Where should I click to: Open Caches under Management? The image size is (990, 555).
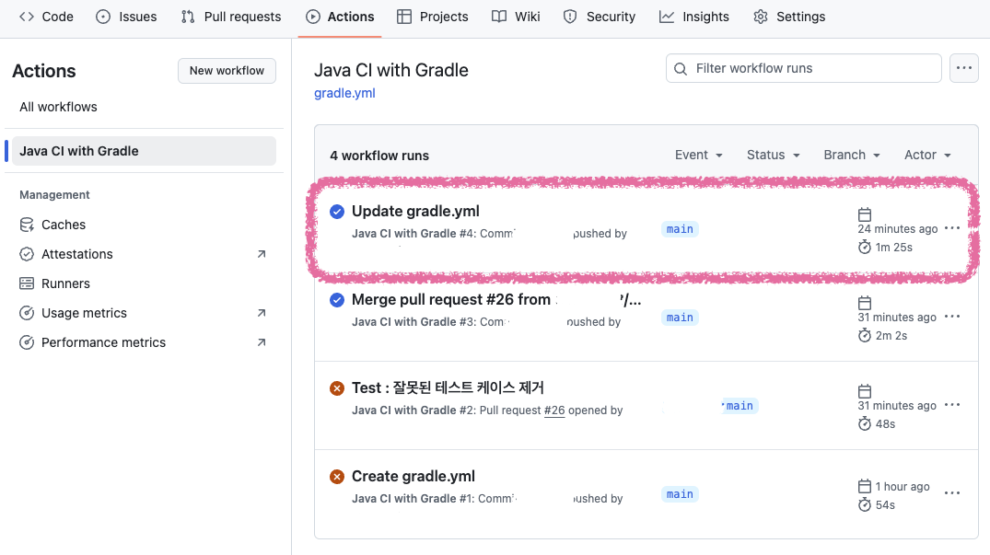(64, 225)
